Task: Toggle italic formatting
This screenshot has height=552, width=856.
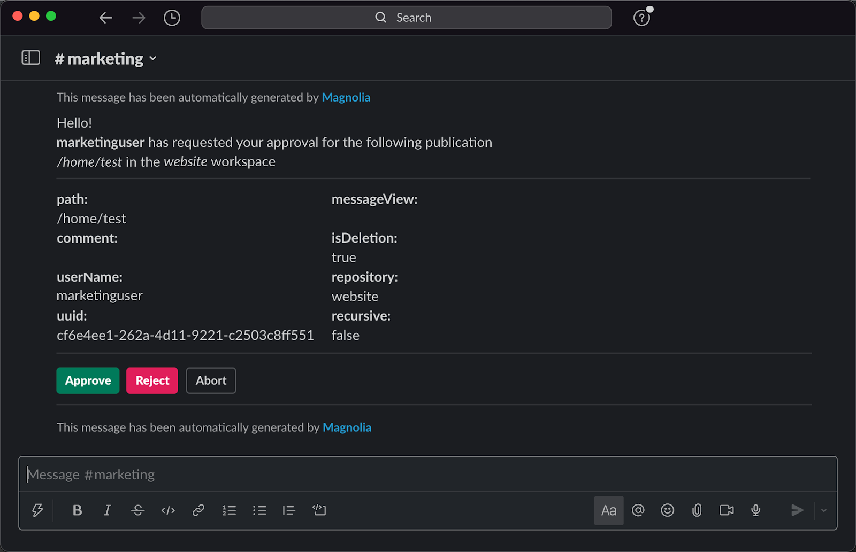Action: pos(107,510)
